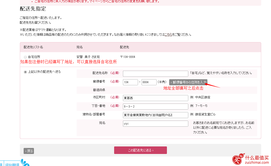Click the 词句翻译 translation tab
Screen dimensions: 271x166
12,164
